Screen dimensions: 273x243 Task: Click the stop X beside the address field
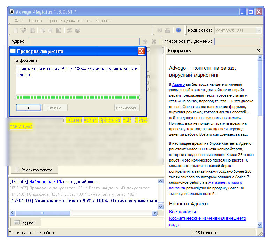point(154,41)
